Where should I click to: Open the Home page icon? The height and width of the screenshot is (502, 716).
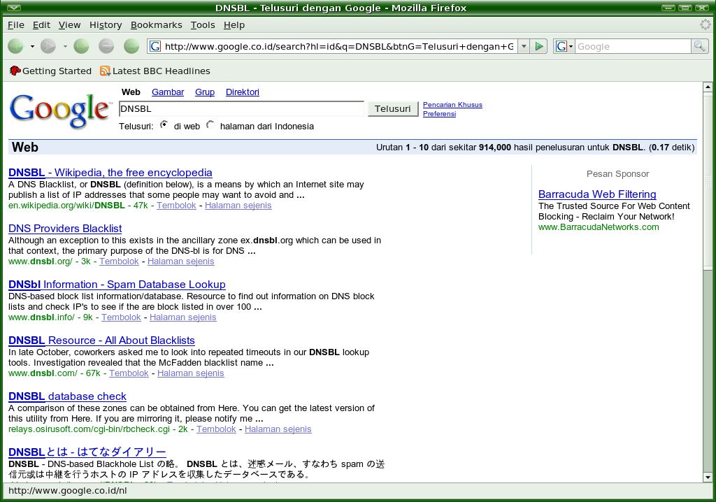(x=131, y=46)
